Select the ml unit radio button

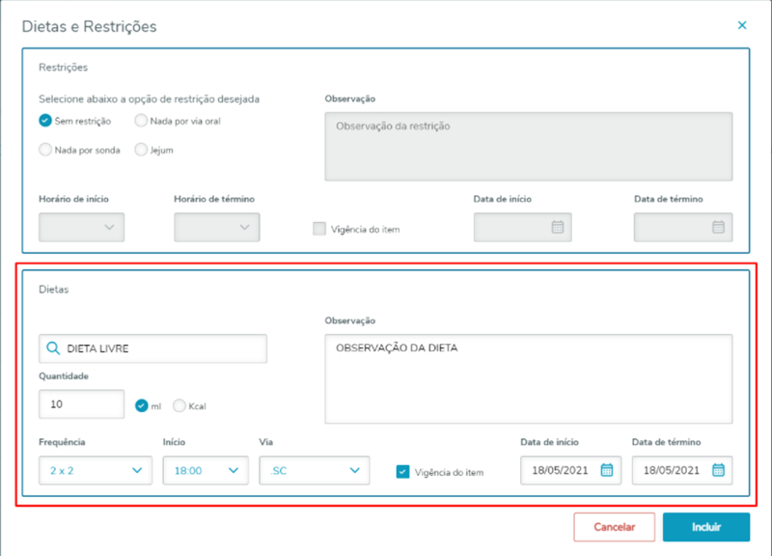click(x=141, y=405)
